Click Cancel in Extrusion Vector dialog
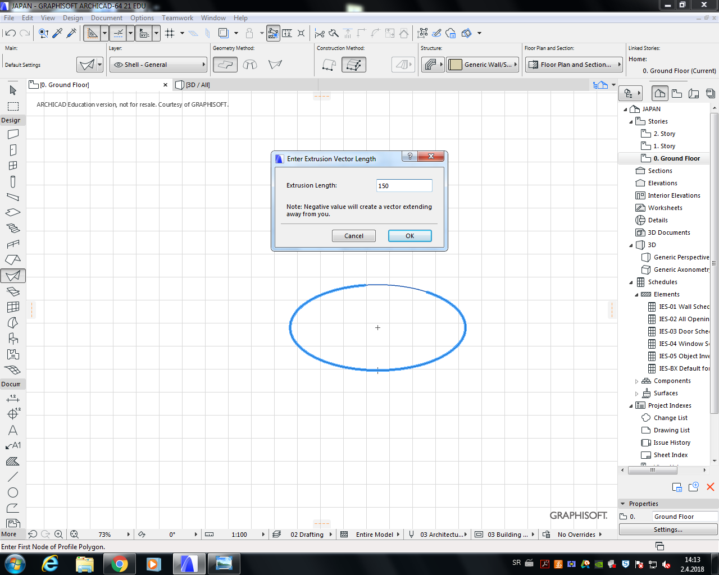 pyautogui.click(x=354, y=236)
